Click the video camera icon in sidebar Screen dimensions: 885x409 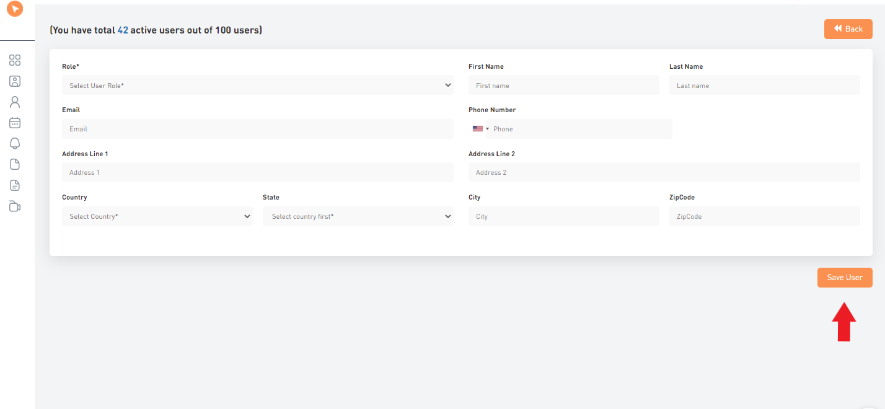15,206
